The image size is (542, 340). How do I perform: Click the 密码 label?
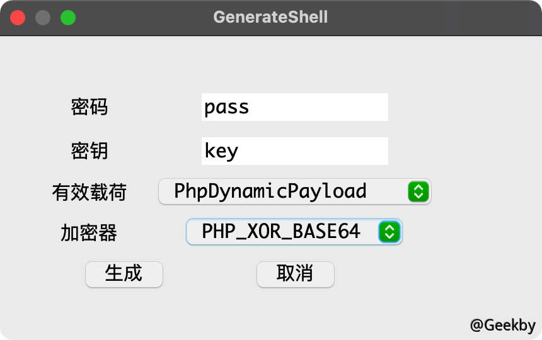[89, 107]
